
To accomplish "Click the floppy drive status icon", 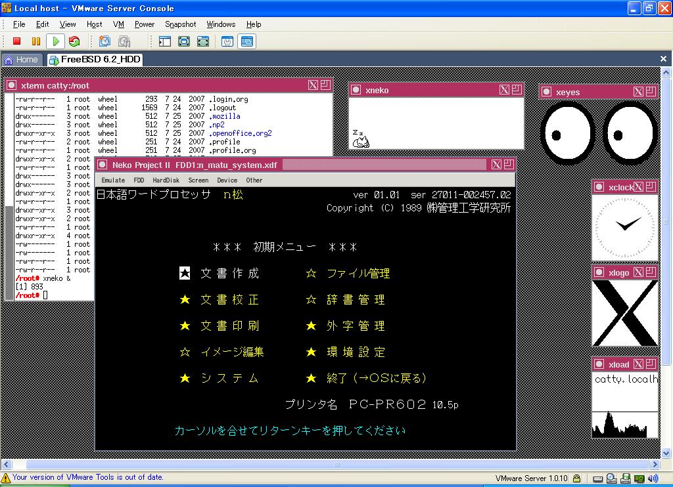I will tap(626, 478).
